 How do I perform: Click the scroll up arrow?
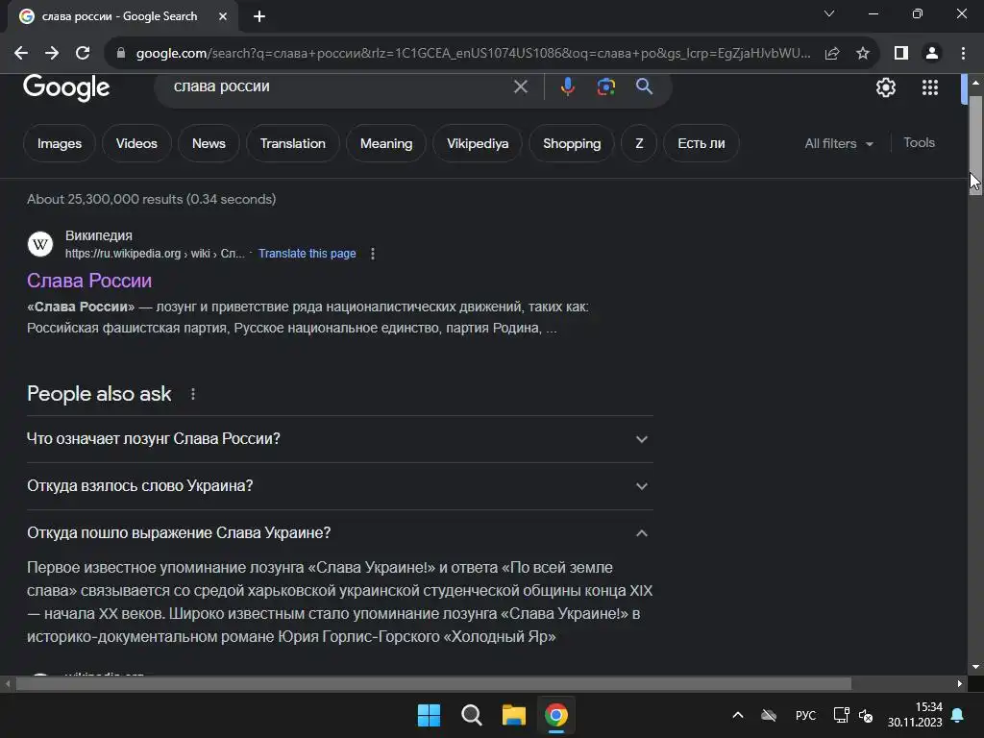pos(975,82)
